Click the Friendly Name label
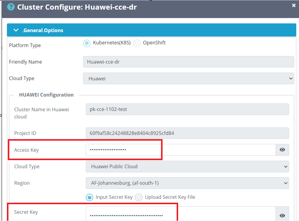This screenshot has height=221, width=299. coord(25,62)
